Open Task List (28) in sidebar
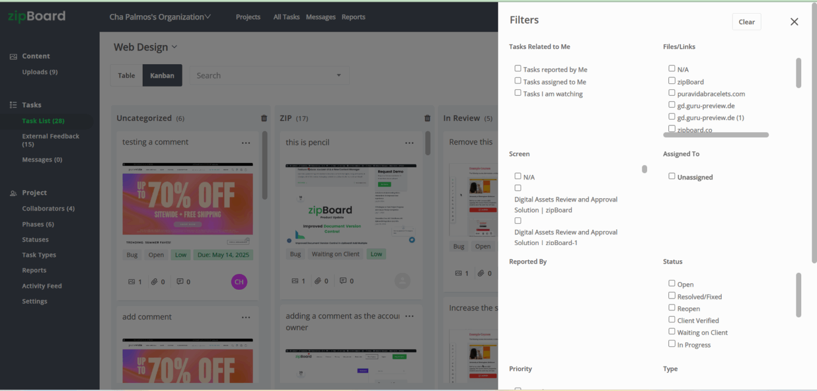The image size is (817, 391). (x=43, y=121)
